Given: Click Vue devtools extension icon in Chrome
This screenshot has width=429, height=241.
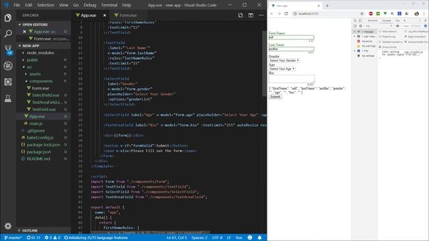Looking at the screenshot, I should 385,13.
